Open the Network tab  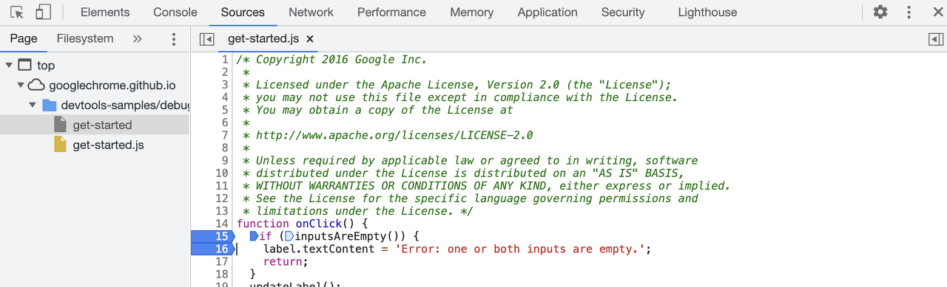311,12
